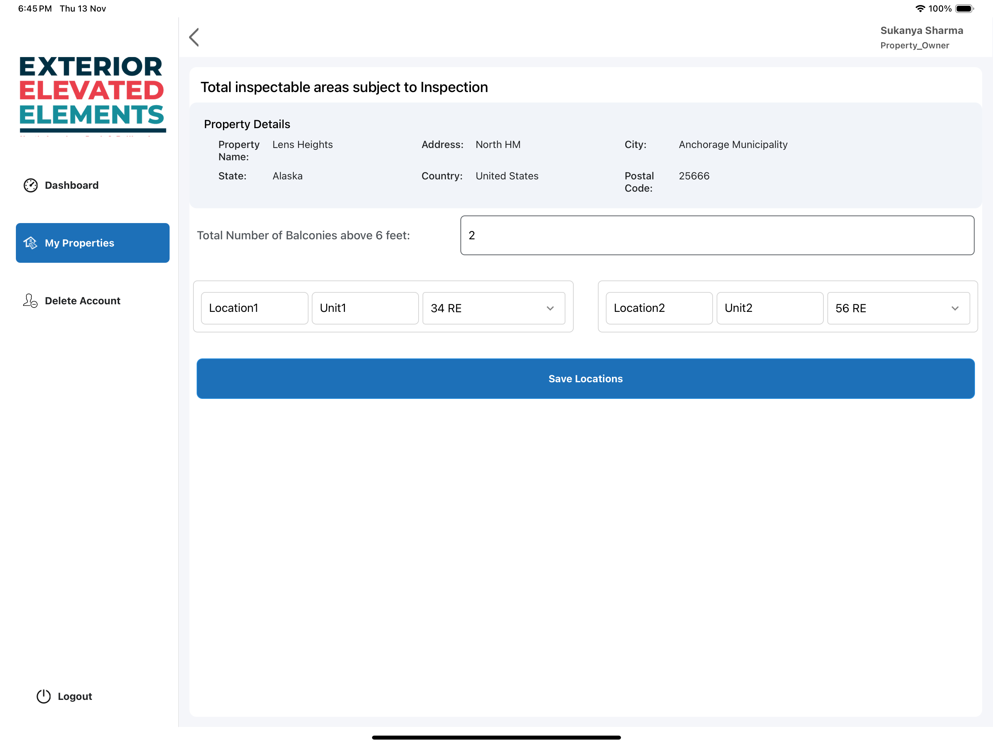This screenshot has width=993, height=745.
Task: Expand chevron on the 34 RE selector
Action: (x=550, y=309)
